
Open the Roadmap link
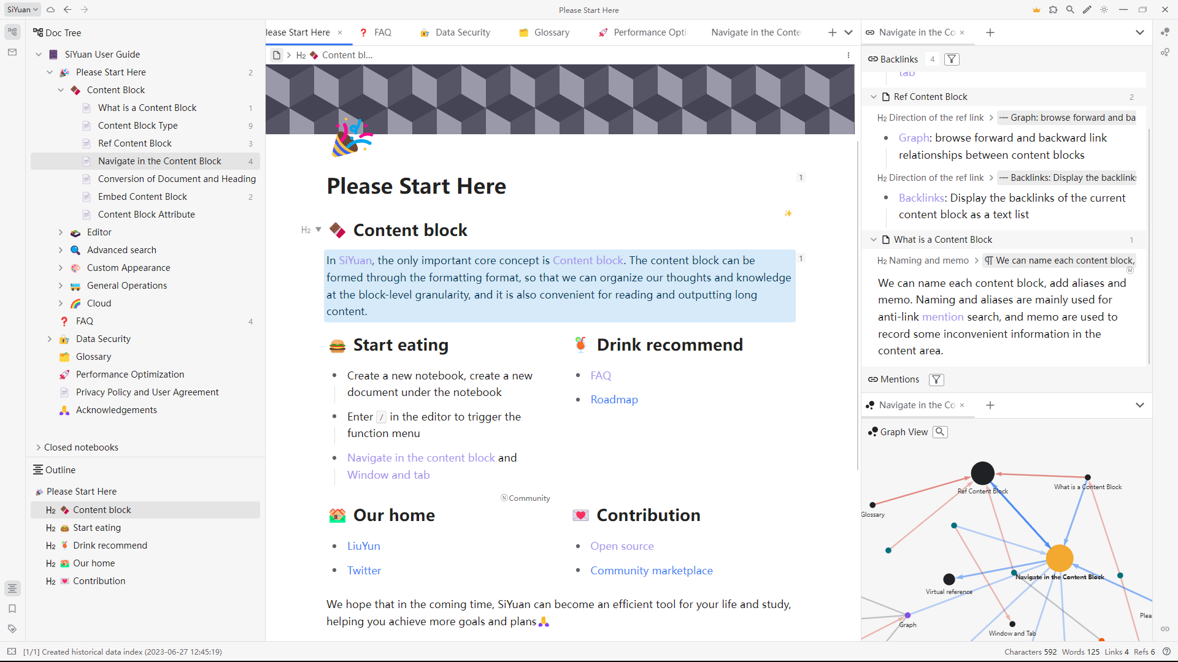[x=614, y=400]
